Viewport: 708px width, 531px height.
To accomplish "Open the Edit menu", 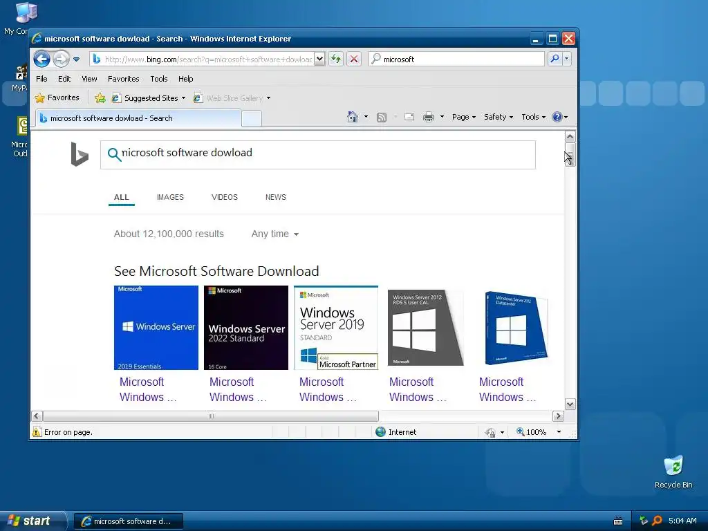I will 64,79.
